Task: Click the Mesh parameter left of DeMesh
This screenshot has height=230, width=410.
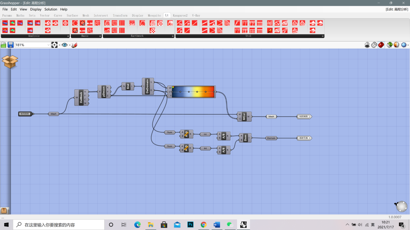Action: (x=53, y=114)
